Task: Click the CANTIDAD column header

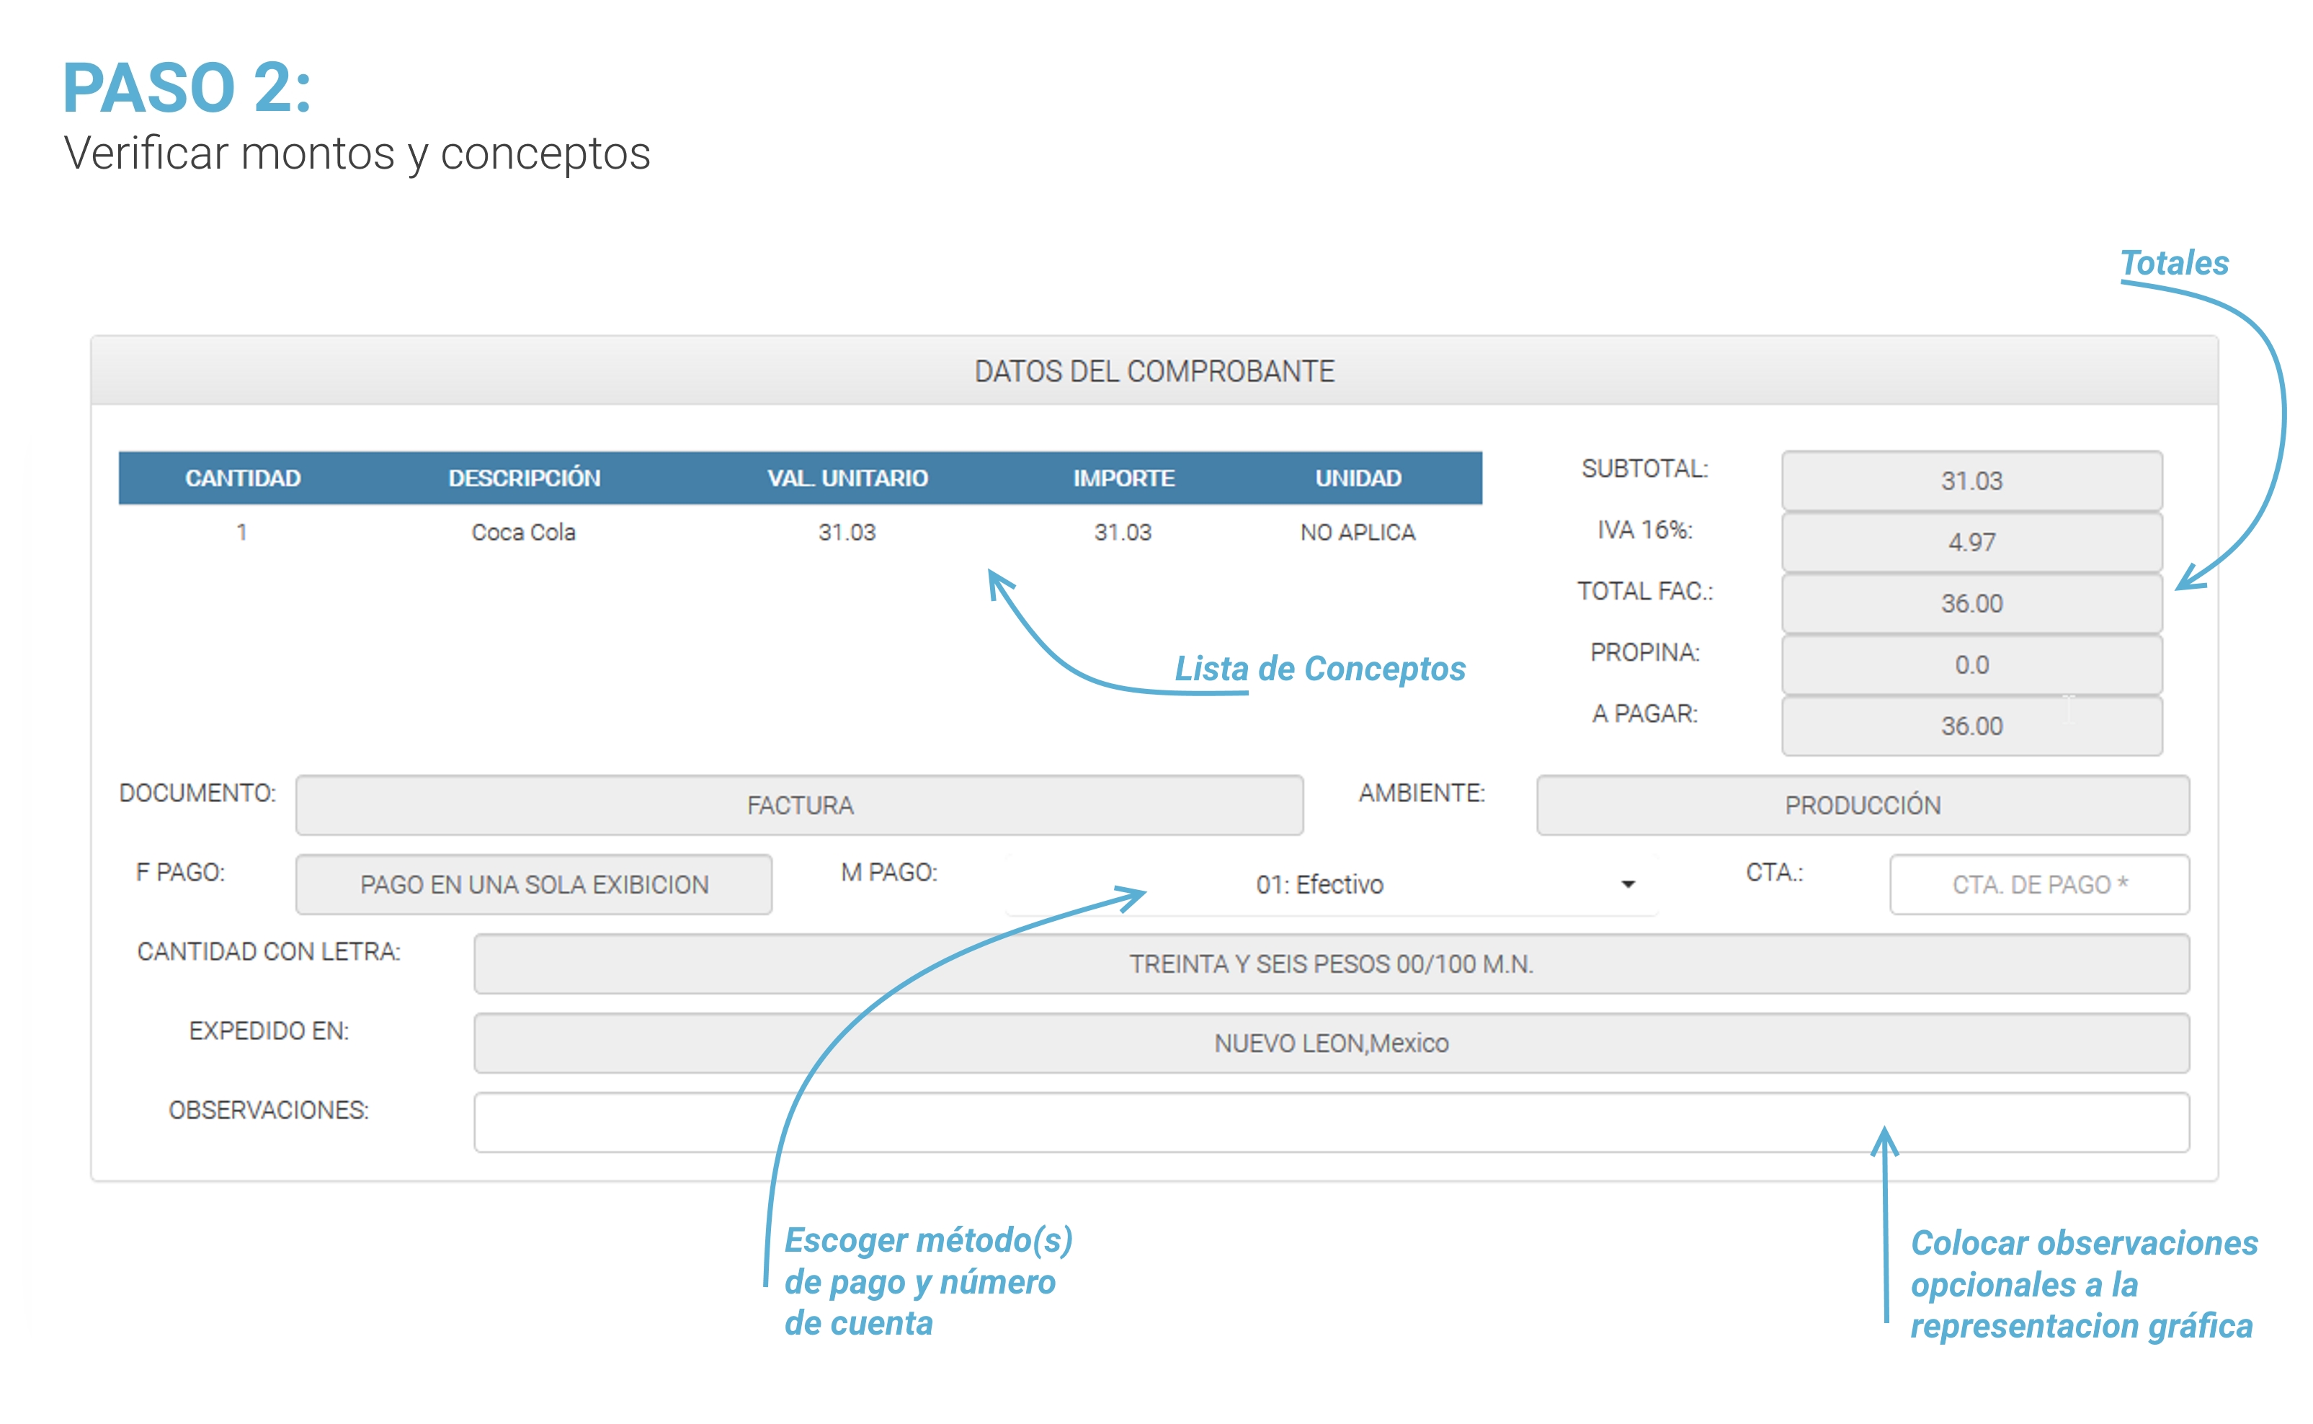Action: pyautogui.click(x=242, y=479)
